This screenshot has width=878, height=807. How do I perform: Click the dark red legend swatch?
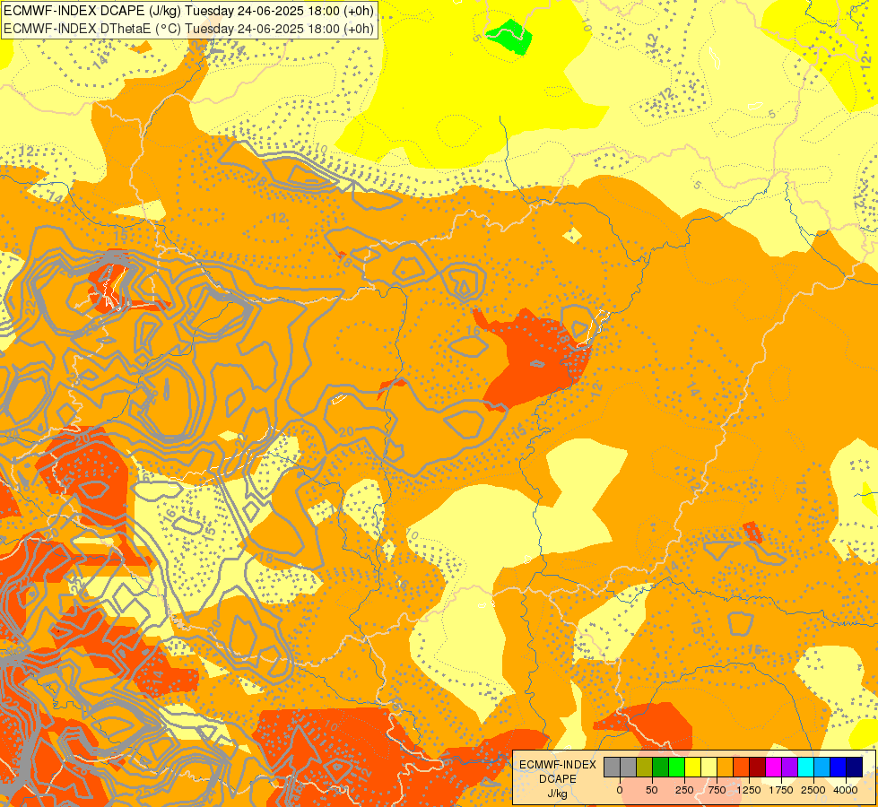point(757,768)
